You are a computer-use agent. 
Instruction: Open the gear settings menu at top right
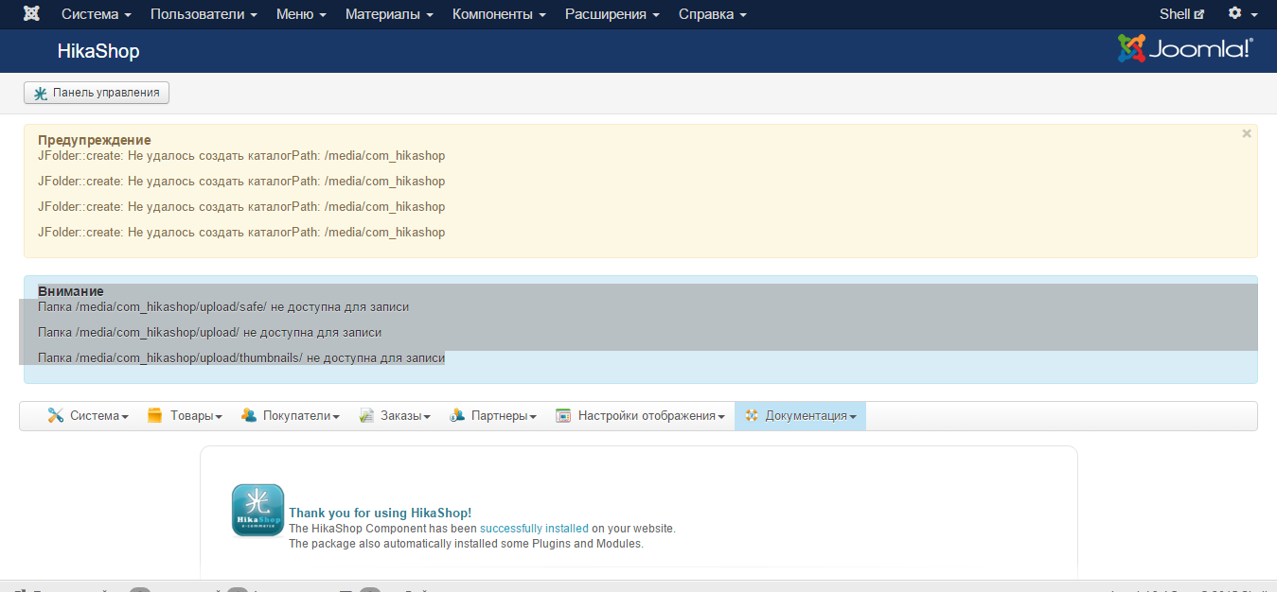coord(1243,14)
